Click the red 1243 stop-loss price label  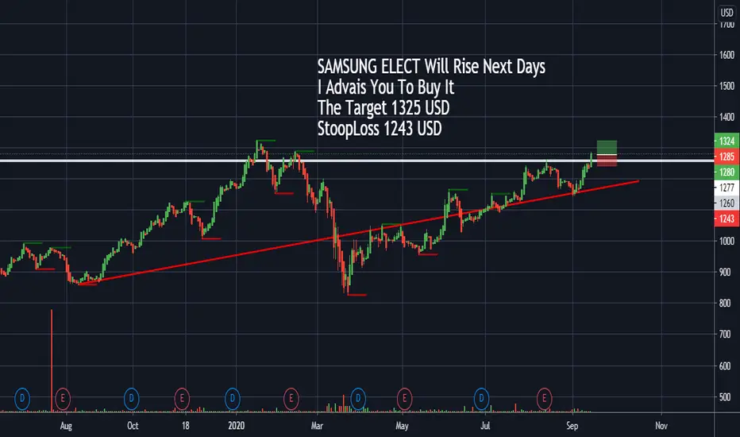click(727, 218)
